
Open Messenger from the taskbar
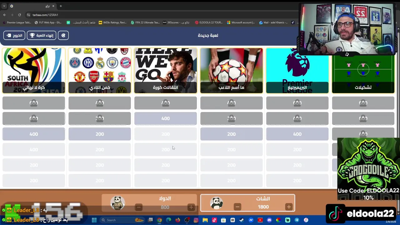(x=251, y=220)
